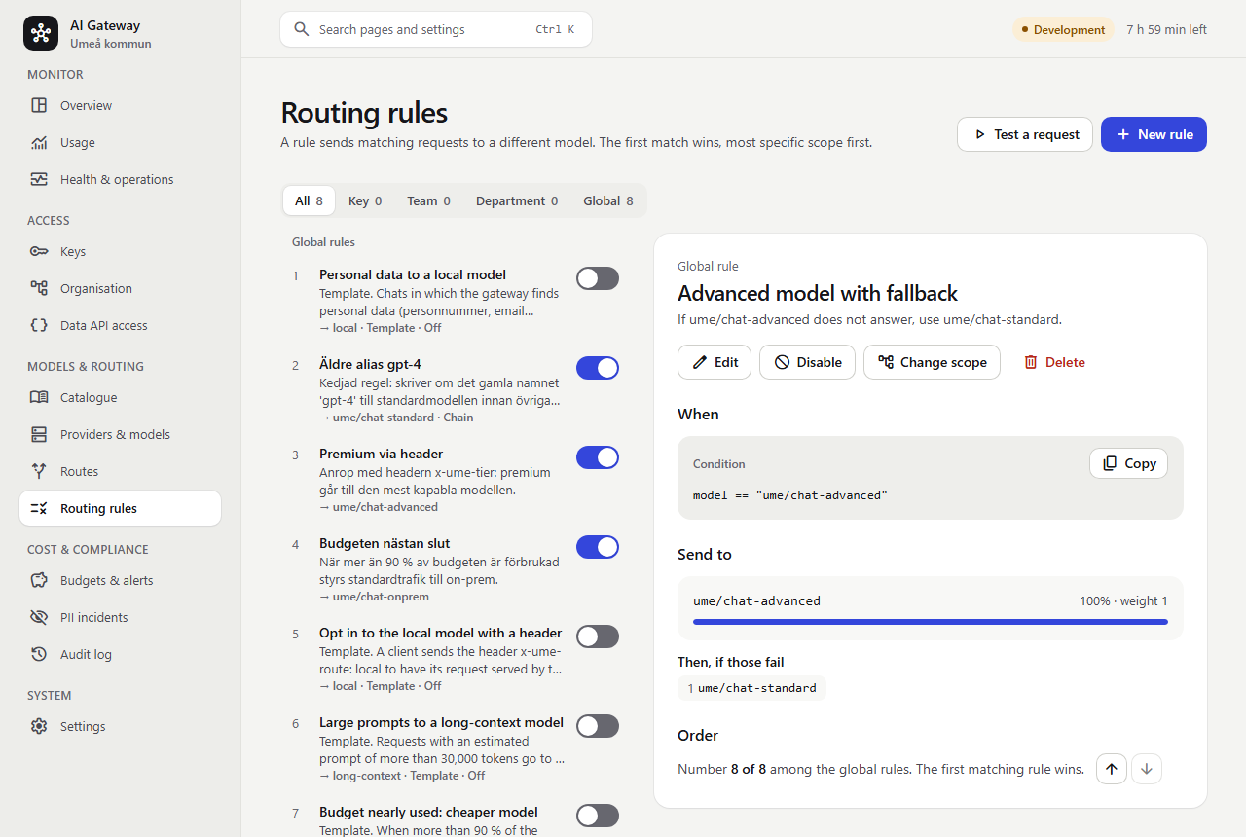Open the Routes page

[x=120, y=471]
